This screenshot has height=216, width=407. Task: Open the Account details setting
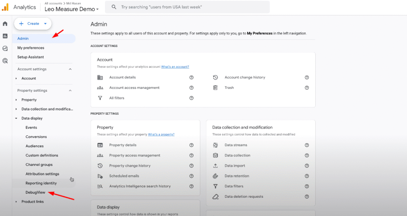click(122, 77)
